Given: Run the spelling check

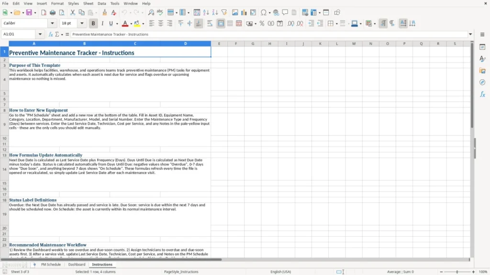Looking at the screenshot, I should coord(160,12).
